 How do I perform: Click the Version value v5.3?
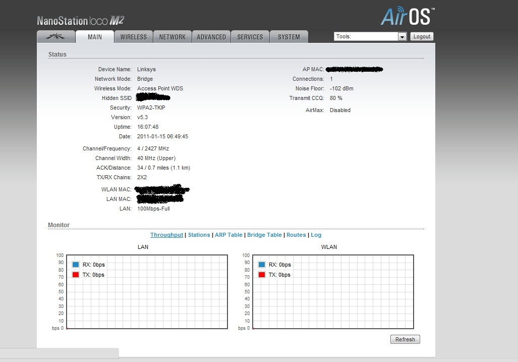pyautogui.click(x=142, y=117)
